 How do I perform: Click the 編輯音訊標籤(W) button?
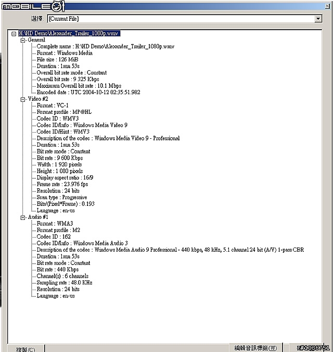[x=255, y=348]
